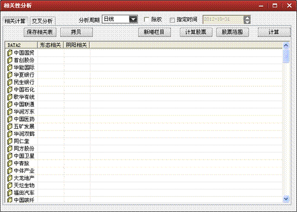This screenshot has height=212, width=297.
Task: Select the 相关计算 tab
Action: click(15, 21)
